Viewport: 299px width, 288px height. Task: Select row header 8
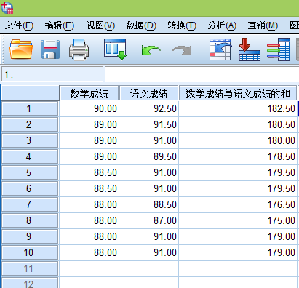(x=30, y=220)
